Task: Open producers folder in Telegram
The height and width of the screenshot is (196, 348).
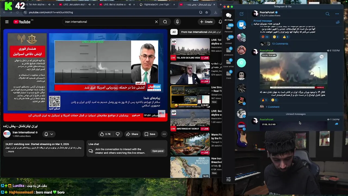Action: (x=228, y=51)
